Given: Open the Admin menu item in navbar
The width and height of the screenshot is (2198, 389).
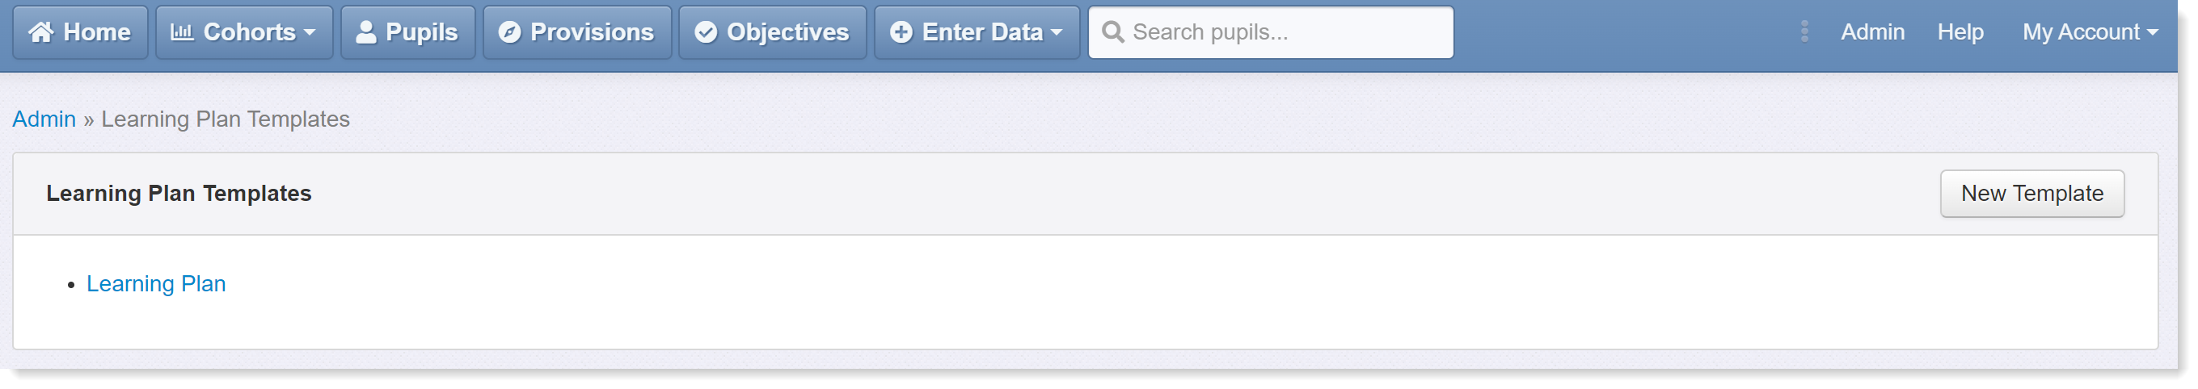Looking at the screenshot, I should pos(1872,32).
